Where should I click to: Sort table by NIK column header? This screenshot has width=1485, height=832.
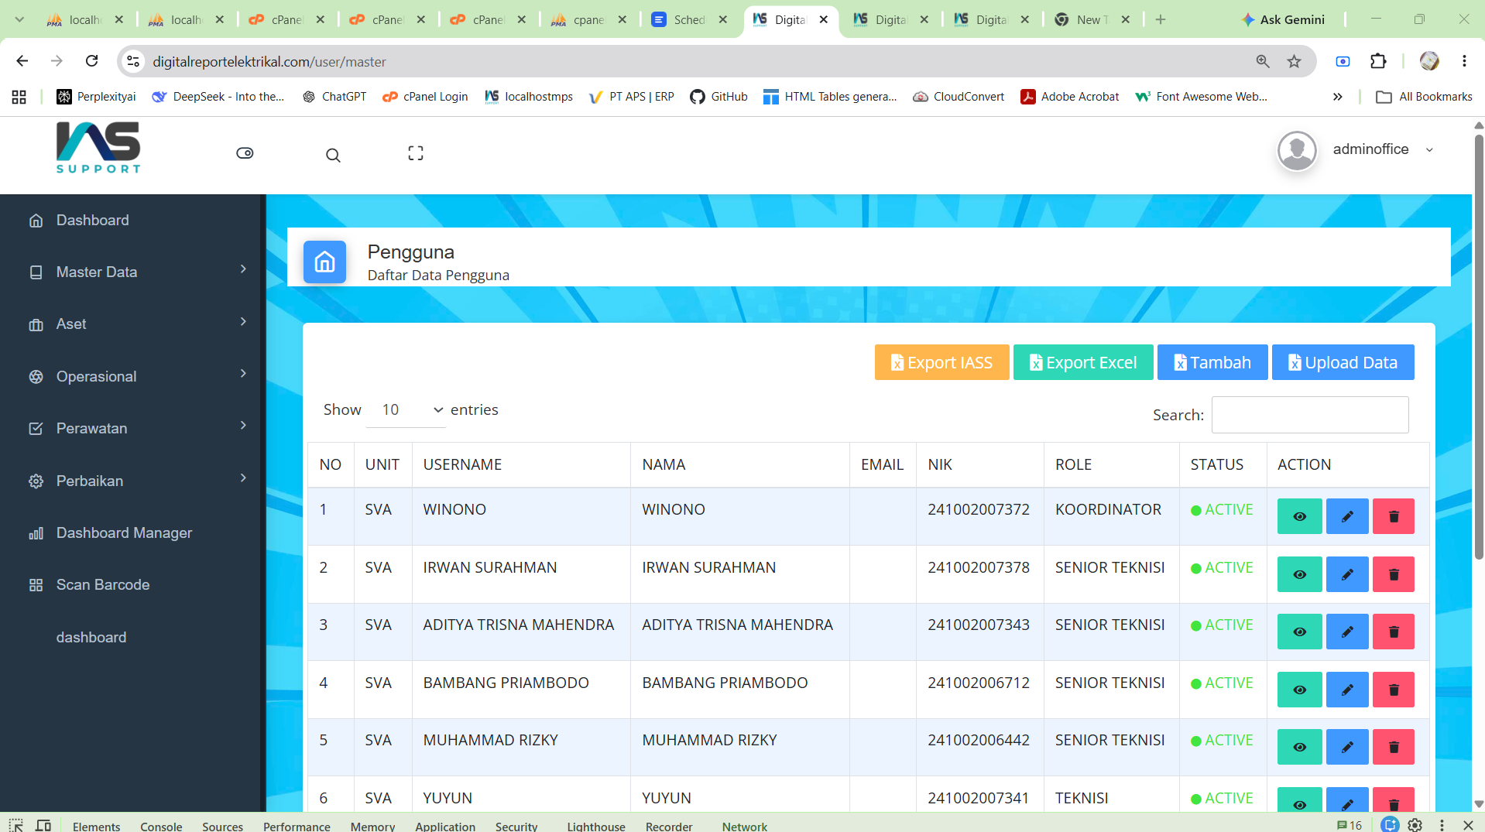point(980,464)
